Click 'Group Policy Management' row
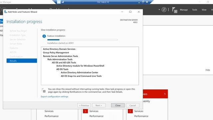This screenshot has height=120, width=213. point(56,53)
